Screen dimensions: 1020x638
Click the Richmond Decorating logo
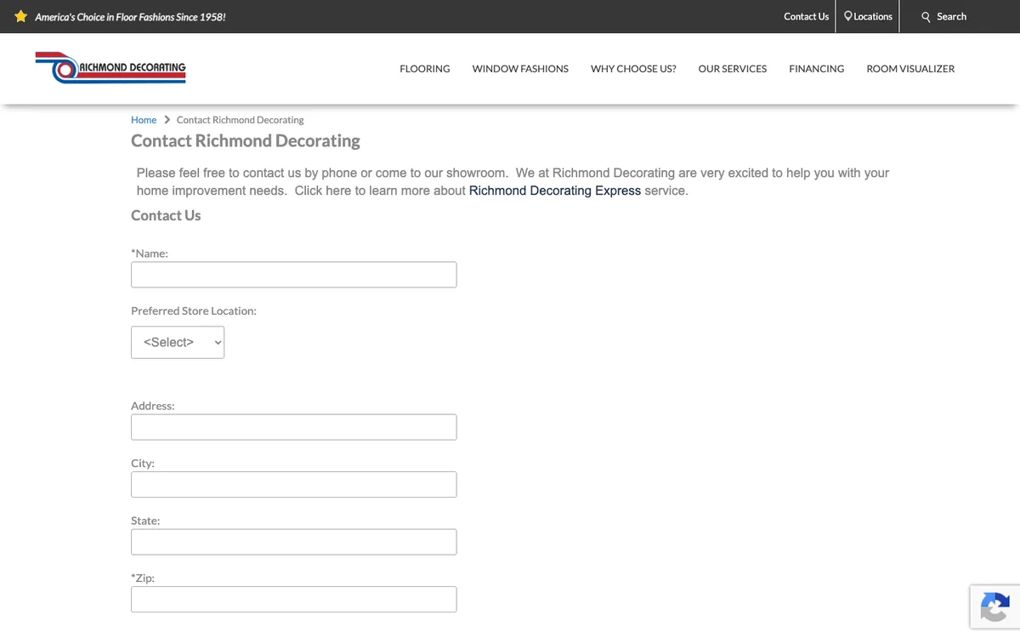click(x=110, y=67)
